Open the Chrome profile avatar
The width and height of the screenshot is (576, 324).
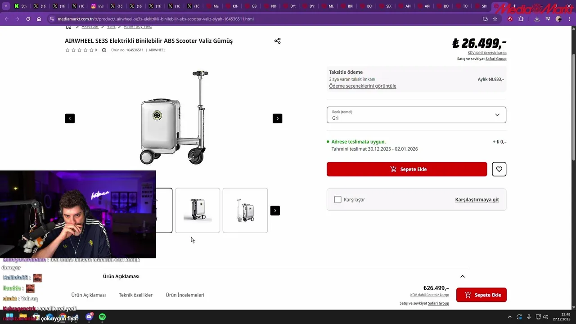[x=558, y=19]
